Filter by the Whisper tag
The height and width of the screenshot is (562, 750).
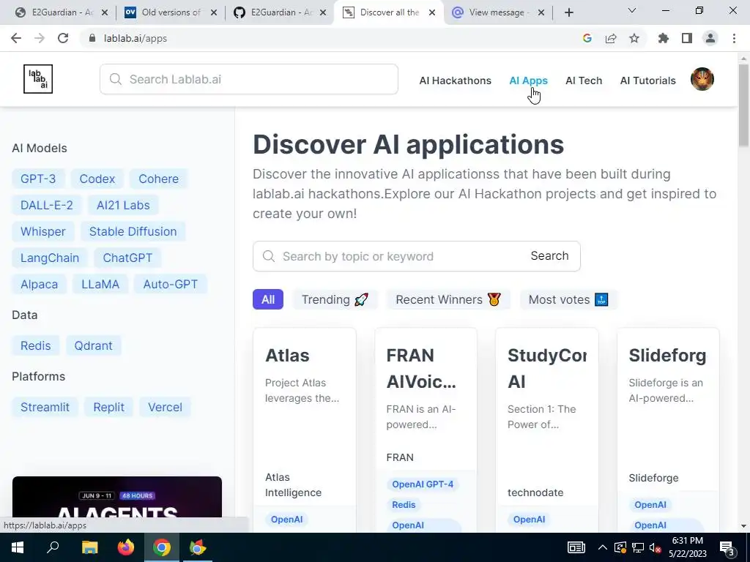pyautogui.click(x=43, y=231)
